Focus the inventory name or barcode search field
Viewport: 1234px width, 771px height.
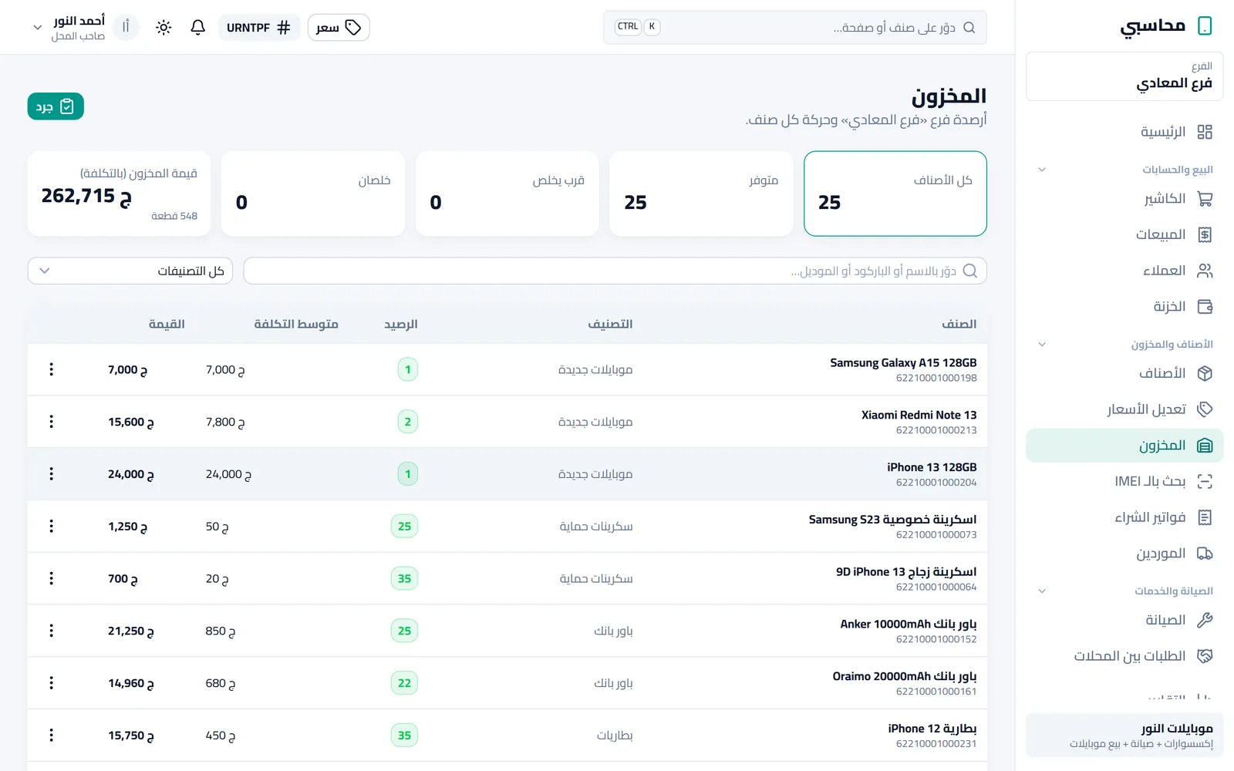pyautogui.click(x=615, y=271)
